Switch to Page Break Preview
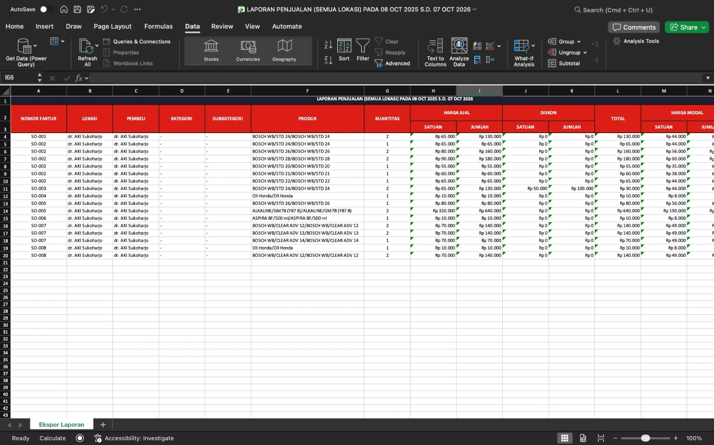714x445 pixels. coord(601,438)
